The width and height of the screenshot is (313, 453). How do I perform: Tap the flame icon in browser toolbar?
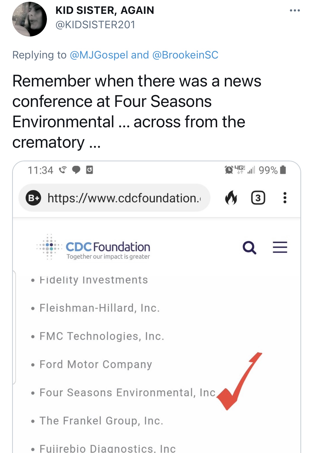[231, 198]
